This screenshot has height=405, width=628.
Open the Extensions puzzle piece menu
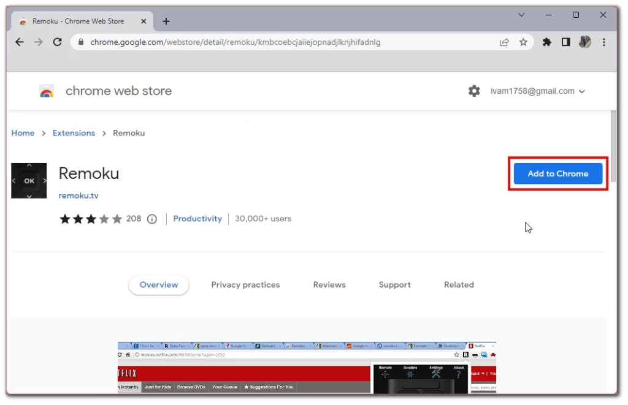click(x=546, y=42)
